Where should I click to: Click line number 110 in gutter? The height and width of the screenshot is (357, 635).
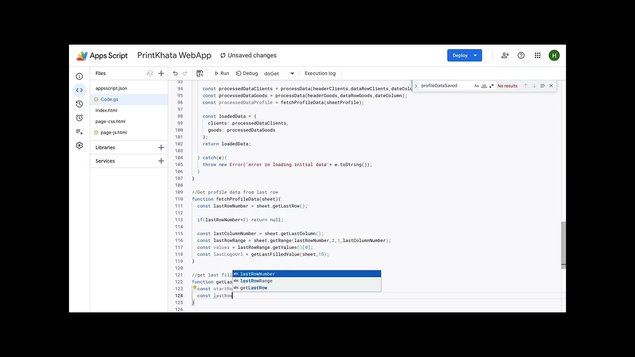point(179,199)
